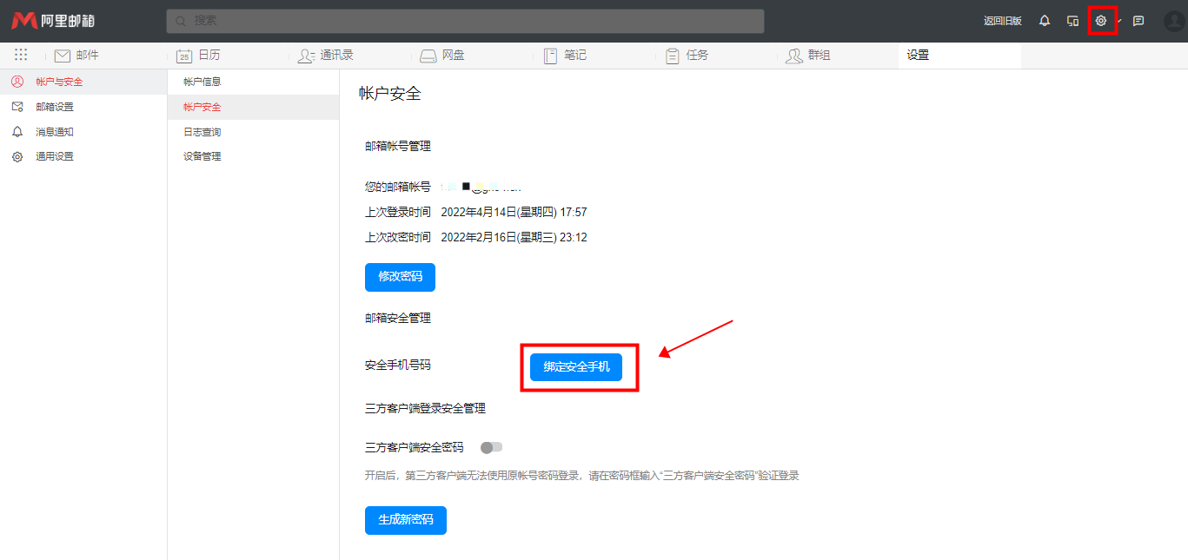The height and width of the screenshot is (560, 1188).
Task: Open the 通讯录 tab
Action: click(325, 56)
